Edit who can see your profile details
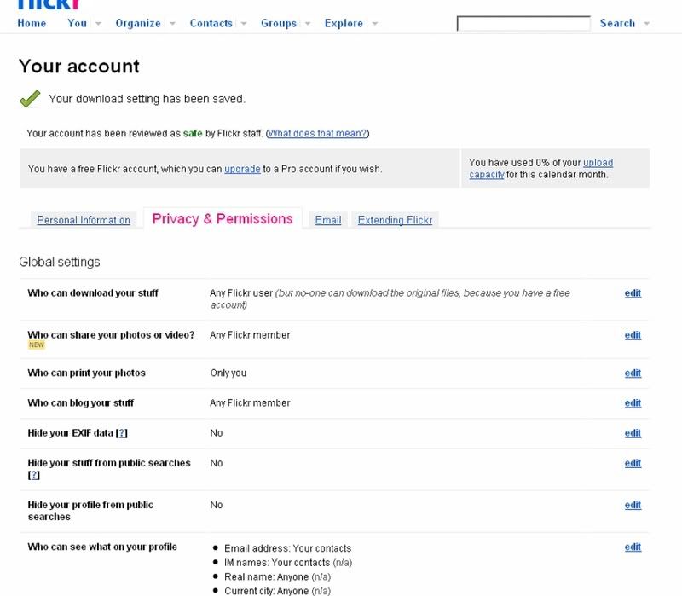The image size is (682, 596). click(633, 547)
